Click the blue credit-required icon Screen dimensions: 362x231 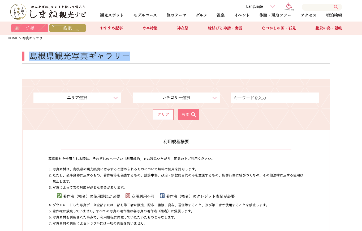click(162, 196)
